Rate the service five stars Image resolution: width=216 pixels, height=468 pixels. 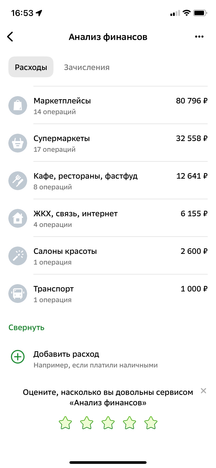point(151,423)
